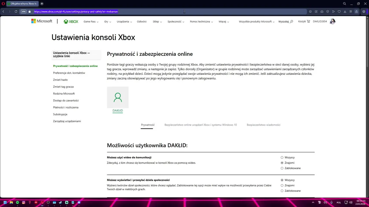Open Instagram from the taskbar

click(24, 202)
